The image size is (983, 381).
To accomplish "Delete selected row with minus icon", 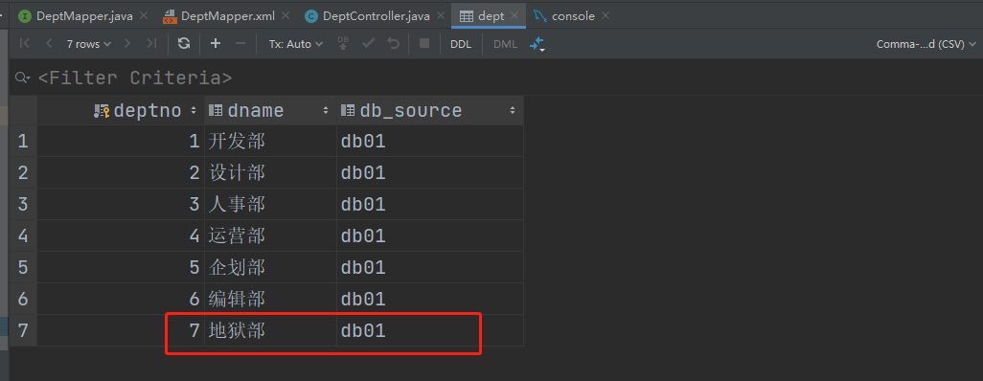I will [x=240, y=43].
